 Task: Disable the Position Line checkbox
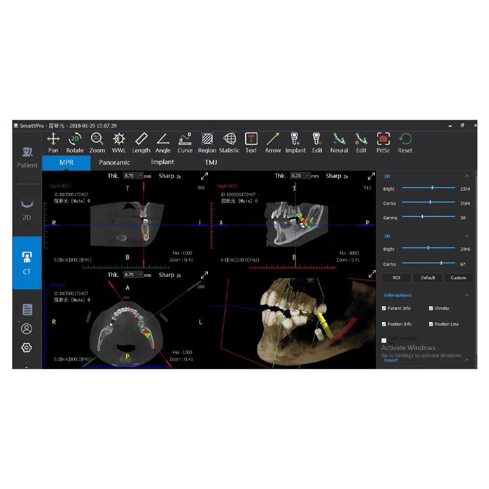tap(432, 324)
